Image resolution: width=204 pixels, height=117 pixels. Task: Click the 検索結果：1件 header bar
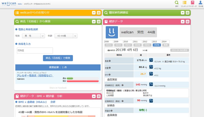tap(58, 67)
